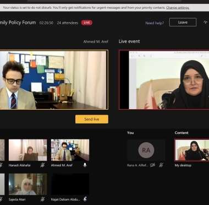Click the 02:26:50 event timer
The height and width of the screenshot is (205, 209).
(46, 23)
